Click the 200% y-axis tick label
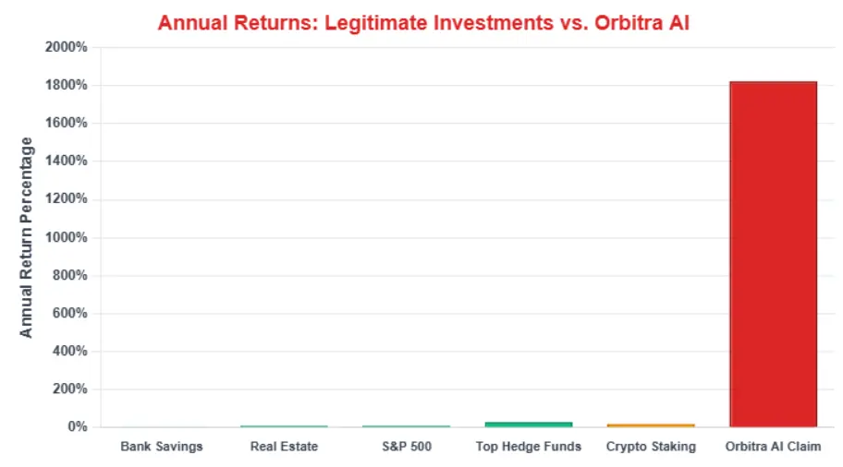 coord(70,389)
